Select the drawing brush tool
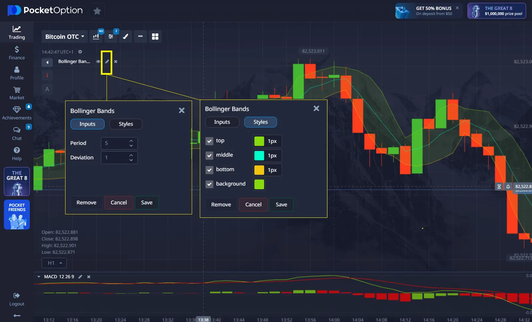Viewport: 532px width, 322px height. click(x=126, y=36)
